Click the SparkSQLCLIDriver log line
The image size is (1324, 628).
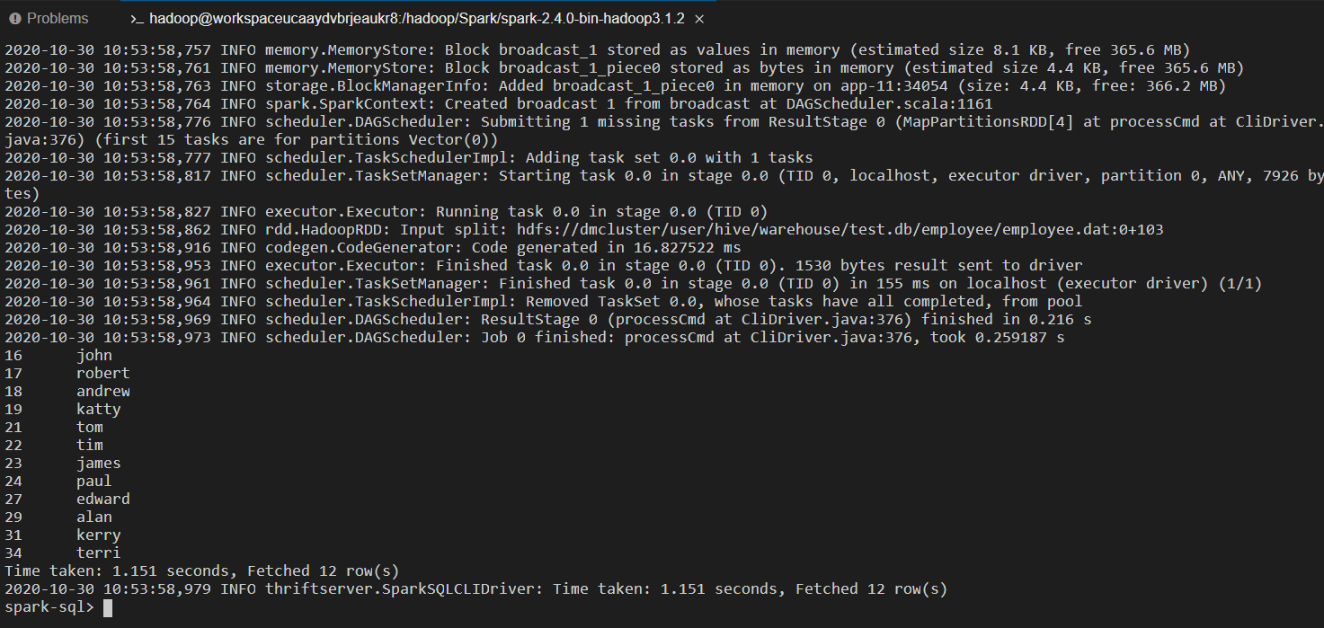point(476,589)
